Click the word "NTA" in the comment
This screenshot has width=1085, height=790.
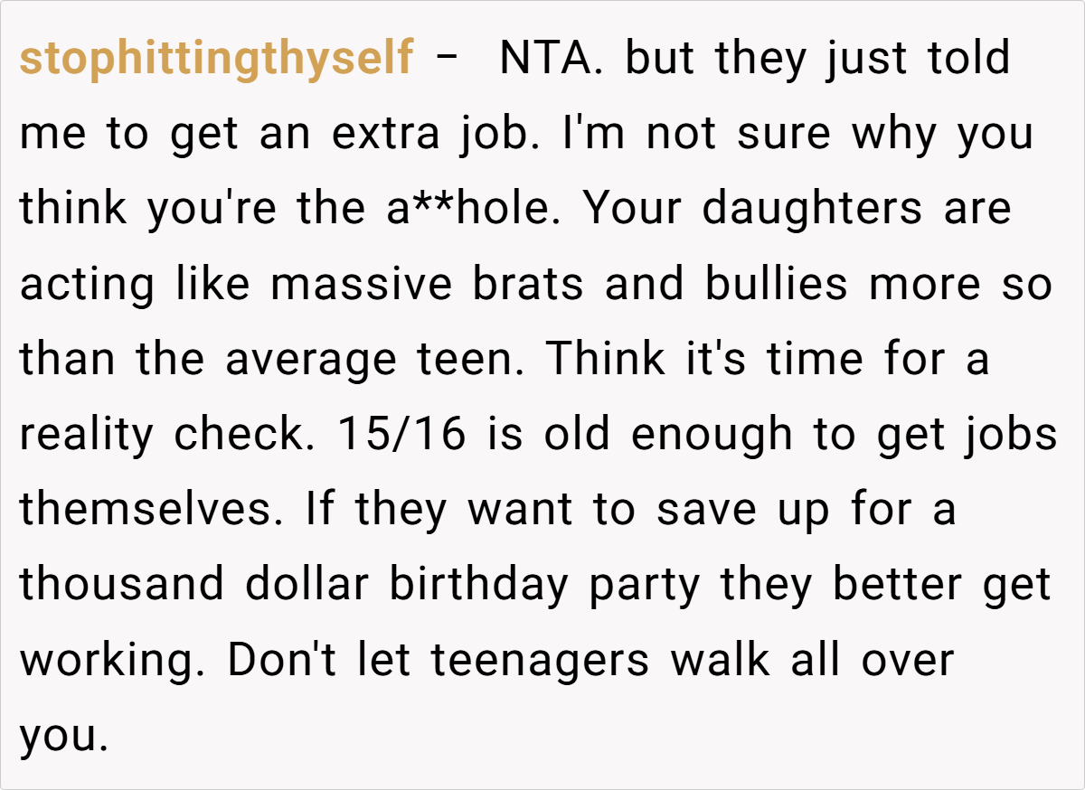tap(548, 60)
